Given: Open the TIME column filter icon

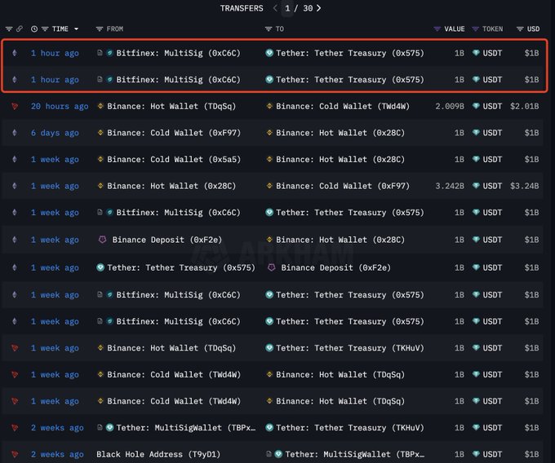Looking at the screenshot, I should (45, 29).
